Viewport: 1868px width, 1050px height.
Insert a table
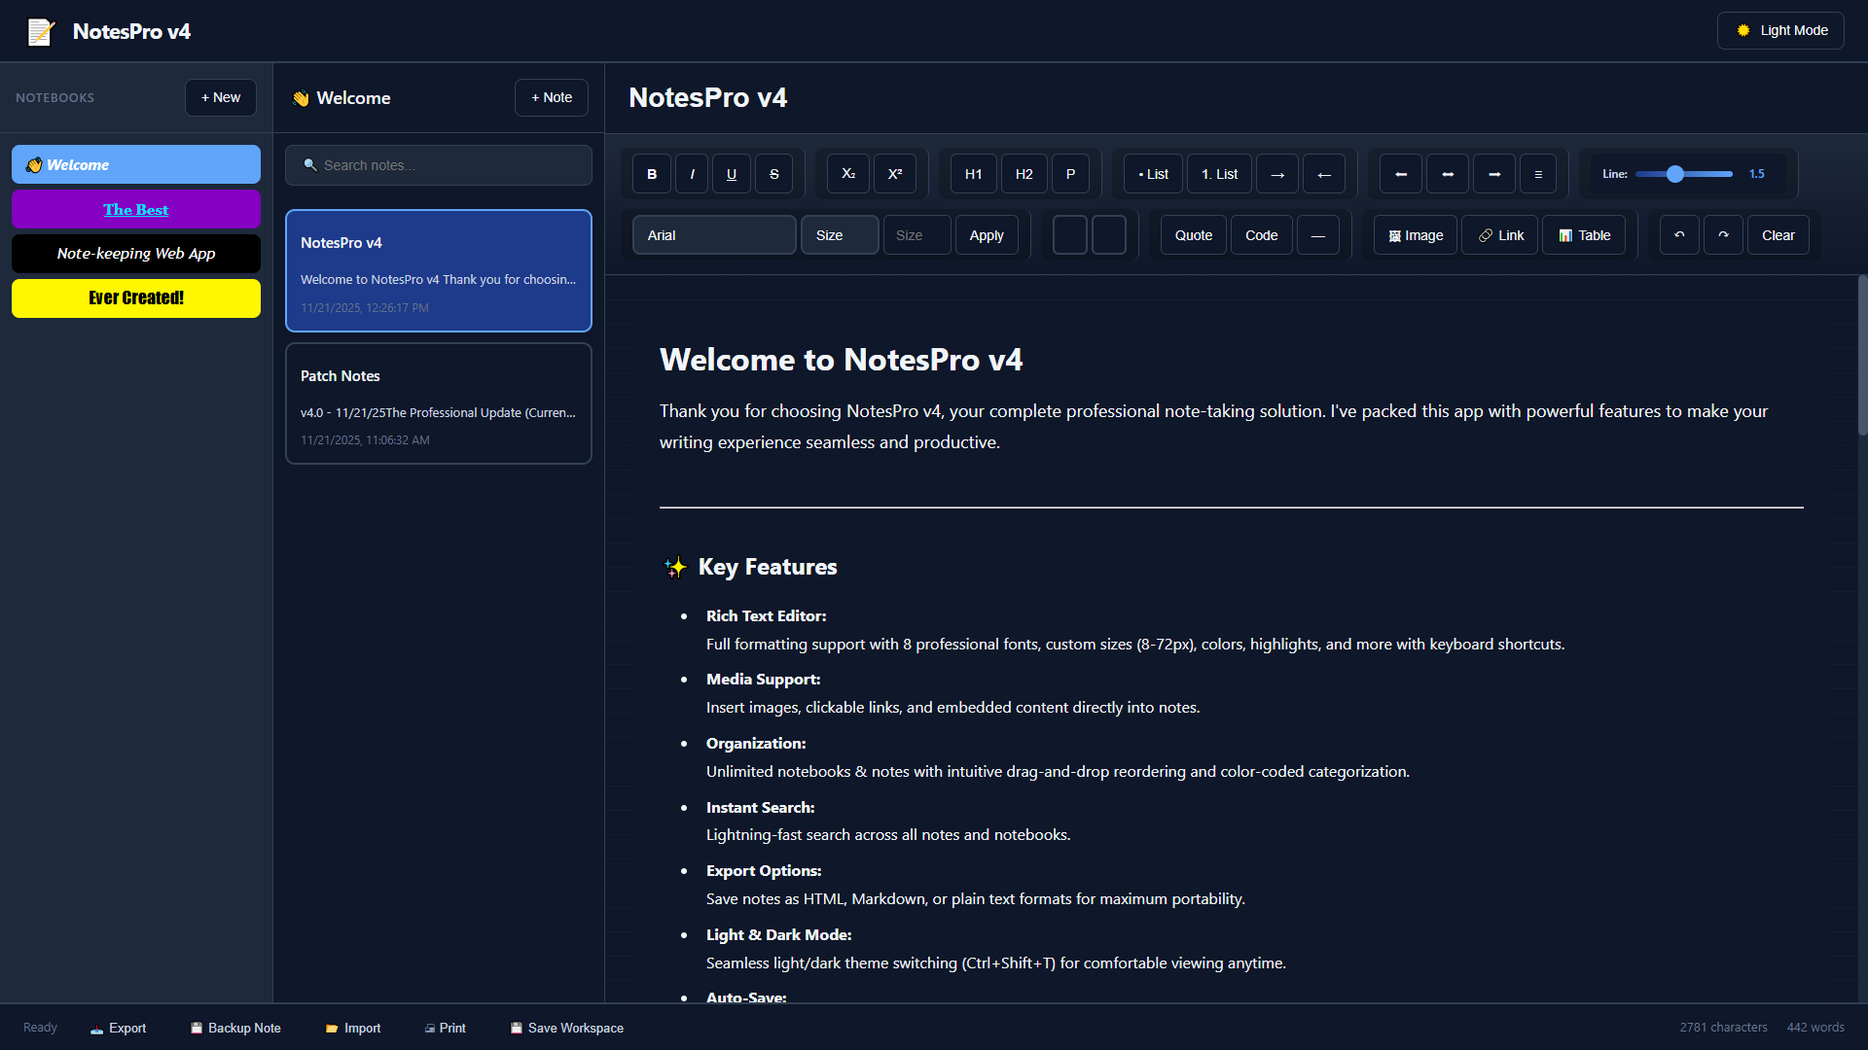tap(1583, 234)
